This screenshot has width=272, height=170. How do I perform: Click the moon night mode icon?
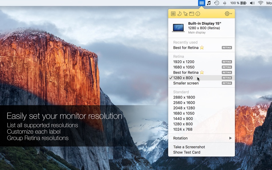coord(179,14)
